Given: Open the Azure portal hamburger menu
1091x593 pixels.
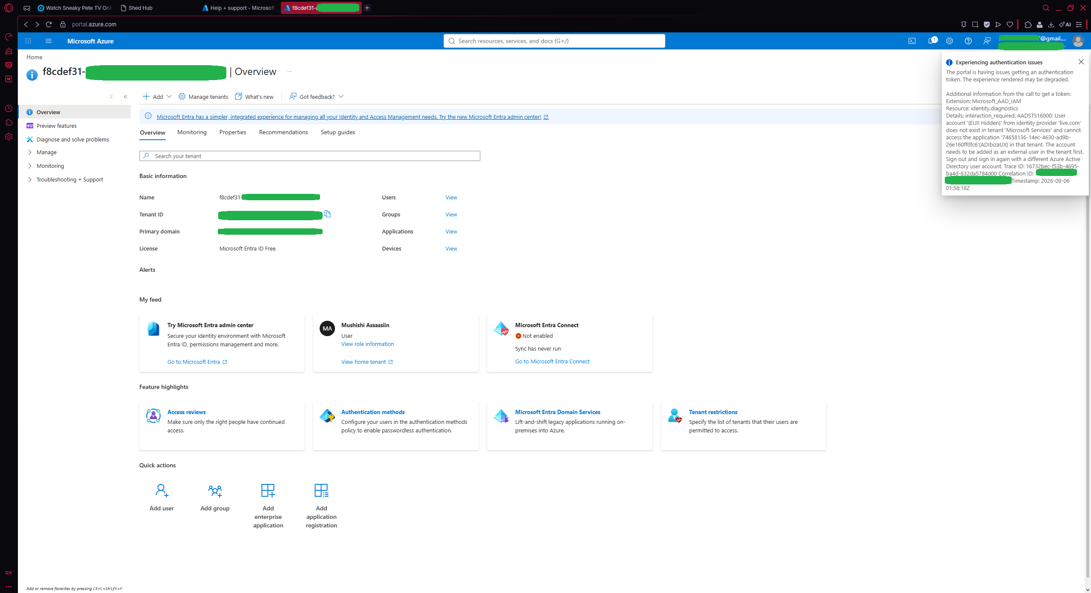Looking at the screenshot, I should click(x=49, y=41).
